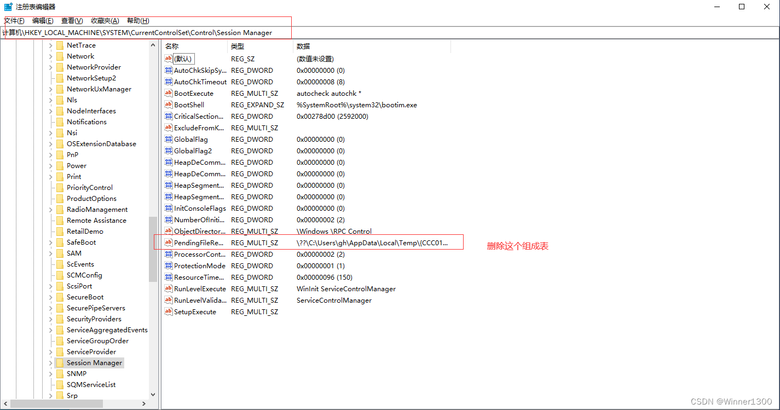Image resolution: width=780 pixels, height=410 pixels.
Task: Expand the Print tree node
Action: 51,177
